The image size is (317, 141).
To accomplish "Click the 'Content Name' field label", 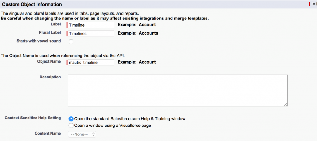I will (x=48, y=134).
